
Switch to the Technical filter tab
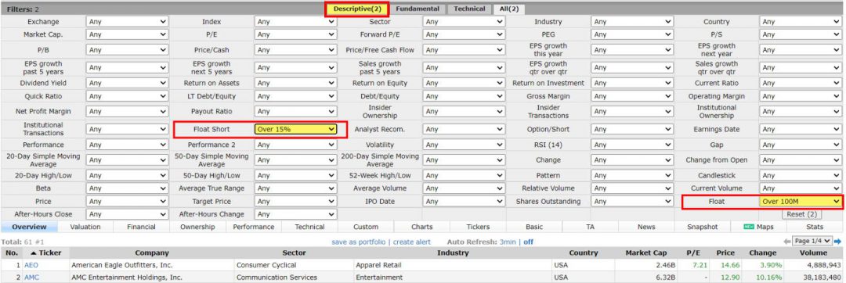[x=469, y=9]
